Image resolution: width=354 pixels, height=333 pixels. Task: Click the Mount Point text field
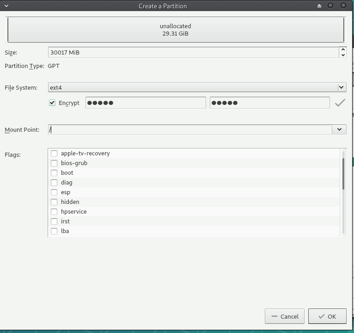pos(190,129)
